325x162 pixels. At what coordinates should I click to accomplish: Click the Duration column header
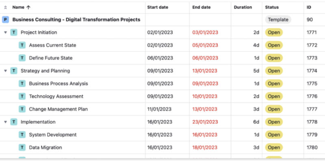click(243, 7)
